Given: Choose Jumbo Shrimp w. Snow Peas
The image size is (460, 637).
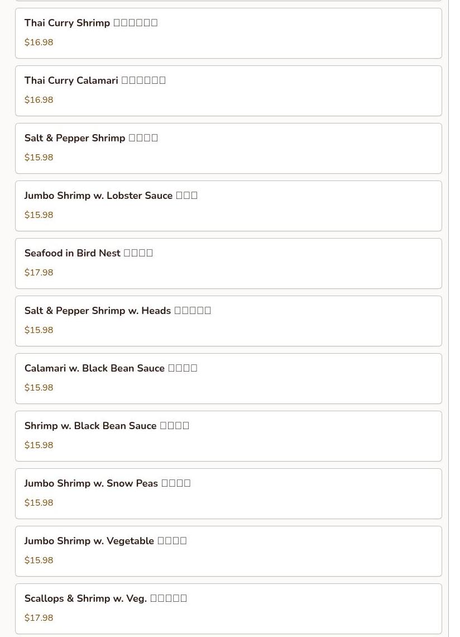Looking at the screenshot, I should pyautogui.click(x=228, y=493).
